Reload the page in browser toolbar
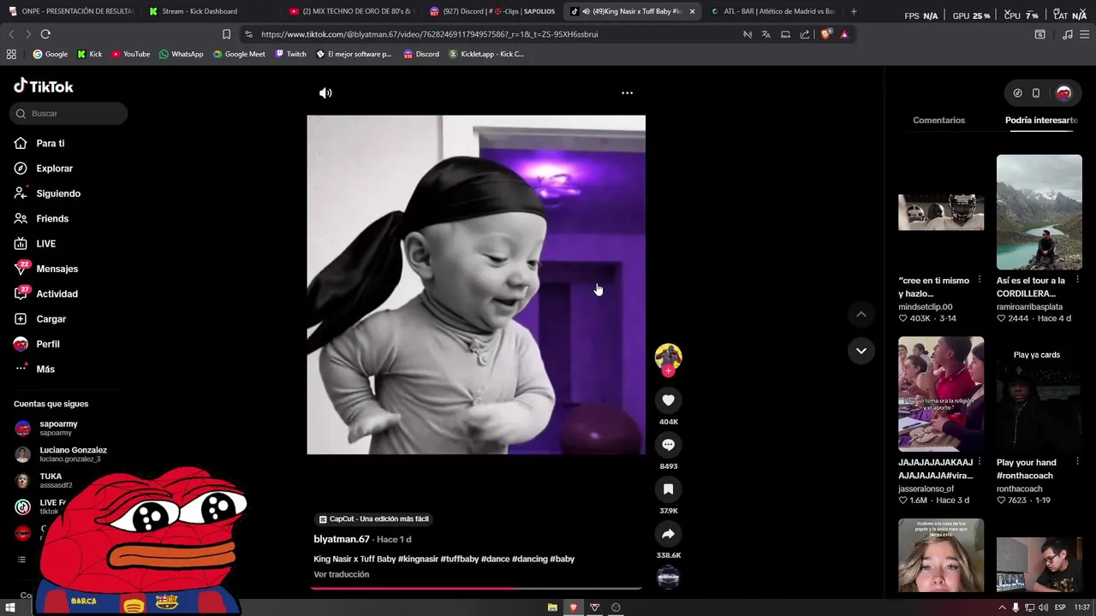1096x616 pixels. [x=45, y=34]
